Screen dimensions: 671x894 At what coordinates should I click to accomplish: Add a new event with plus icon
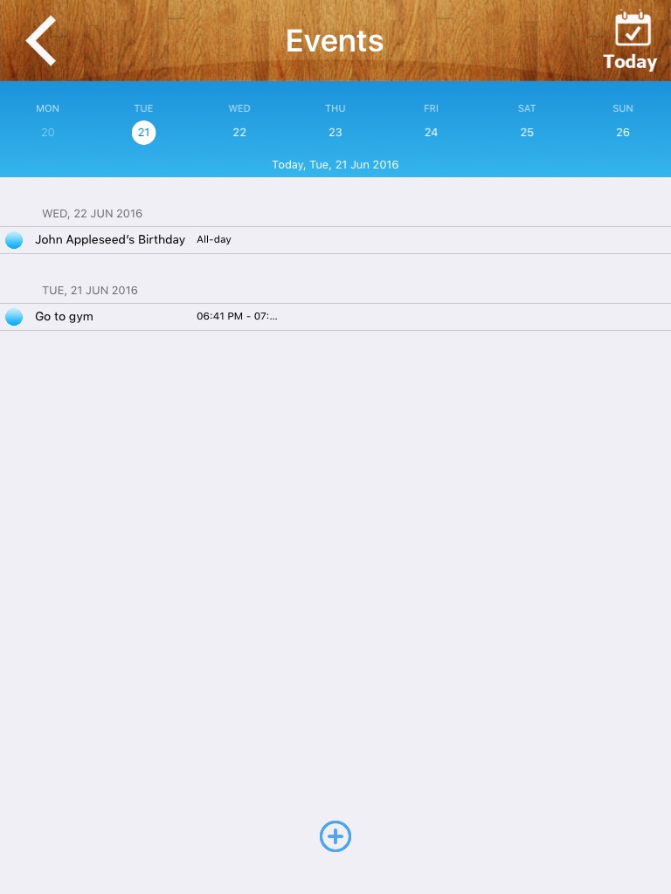coord(335,836)
